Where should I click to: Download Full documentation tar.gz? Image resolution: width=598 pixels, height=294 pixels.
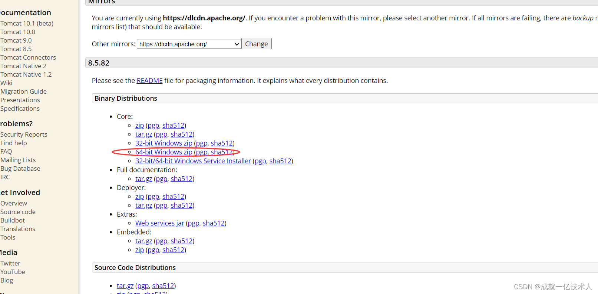pyautogui.click(x=143, y=179)
